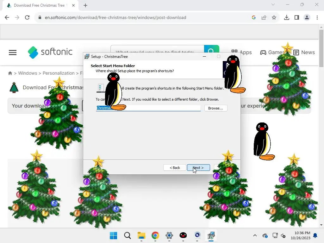Click the home breadcrumb icon
Viewport: 324px width, 243px height.
(x=10, y=73)
